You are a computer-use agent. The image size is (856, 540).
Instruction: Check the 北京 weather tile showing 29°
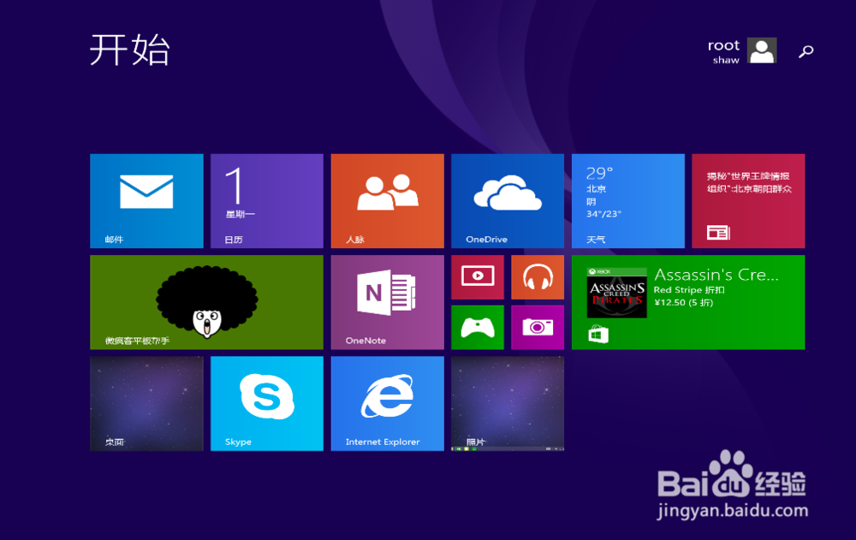tap(628, 200)
